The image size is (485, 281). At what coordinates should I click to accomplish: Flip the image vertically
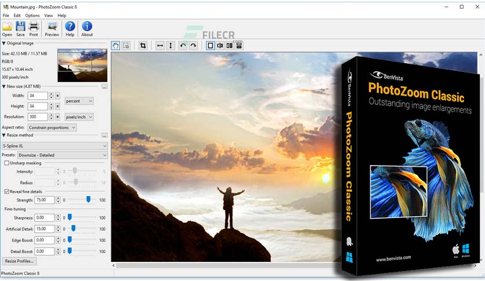tap(171, 46)
